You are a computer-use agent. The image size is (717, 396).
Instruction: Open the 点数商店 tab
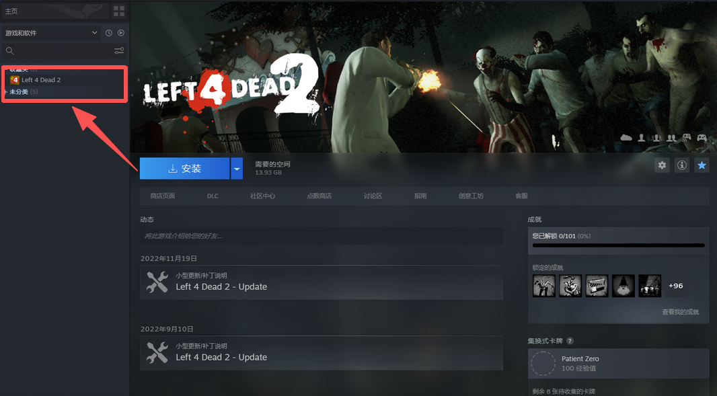pyautogui.click(x=319, y=196)
